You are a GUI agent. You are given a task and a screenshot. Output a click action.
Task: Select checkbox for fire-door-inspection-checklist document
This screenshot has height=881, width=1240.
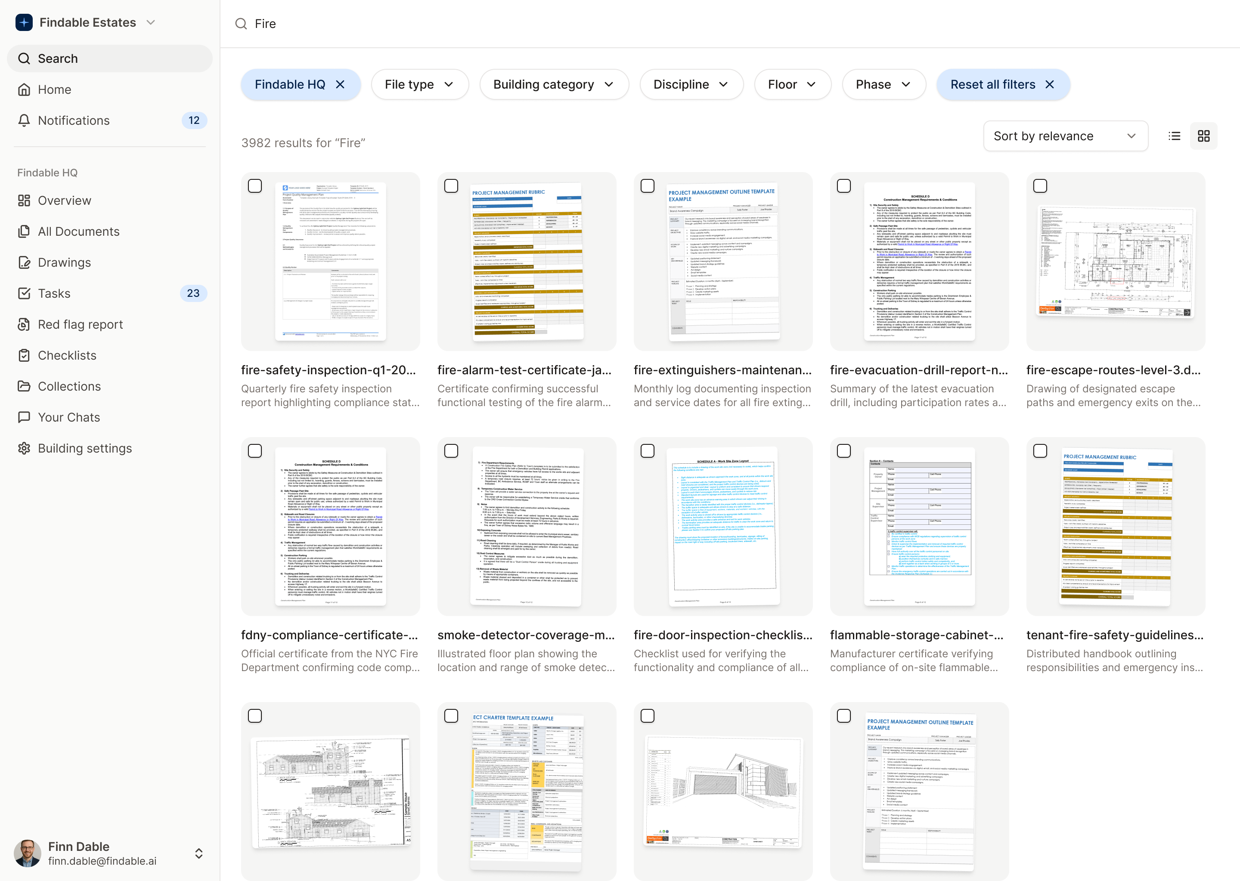click(x=648, y=451)
